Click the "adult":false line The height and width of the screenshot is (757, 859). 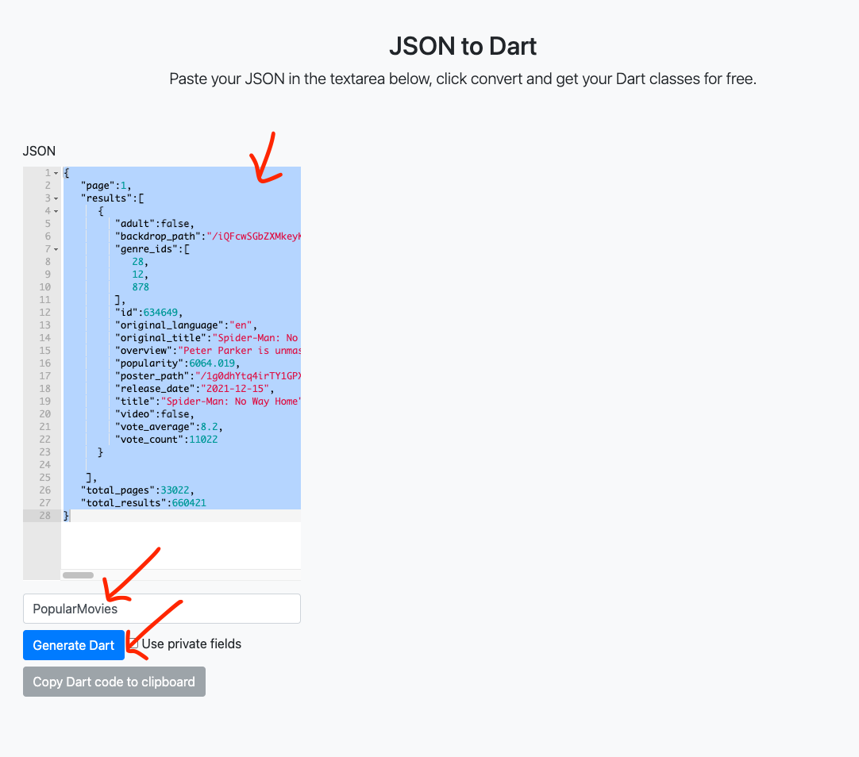point(155,223)
